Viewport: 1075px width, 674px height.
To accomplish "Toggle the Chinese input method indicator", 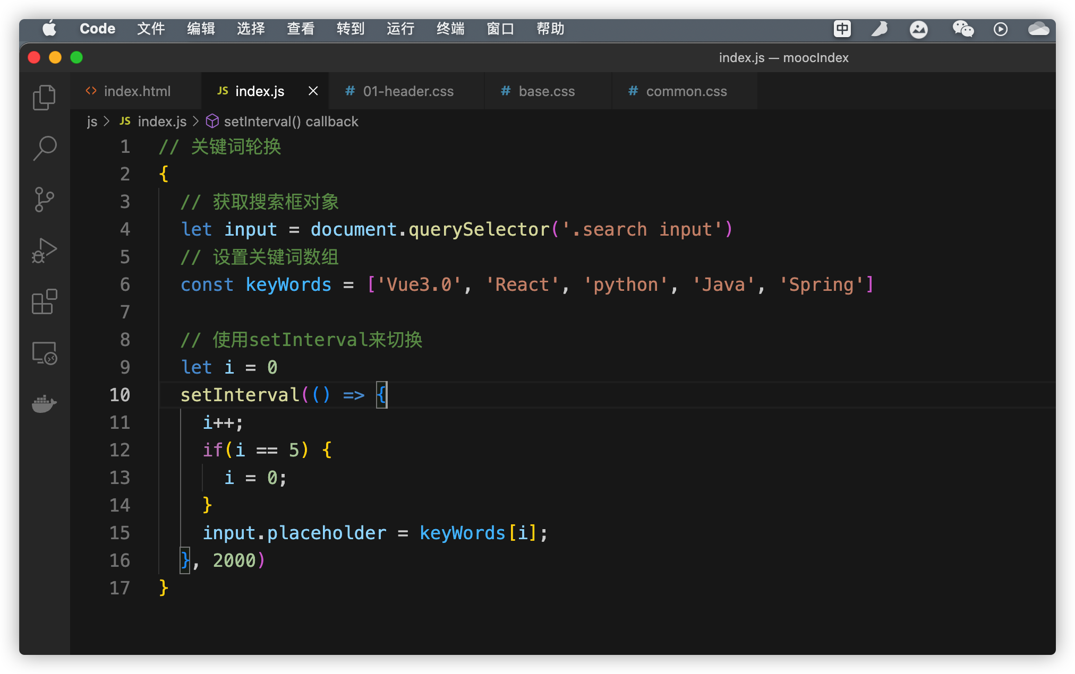I will (x=842, y=29).
